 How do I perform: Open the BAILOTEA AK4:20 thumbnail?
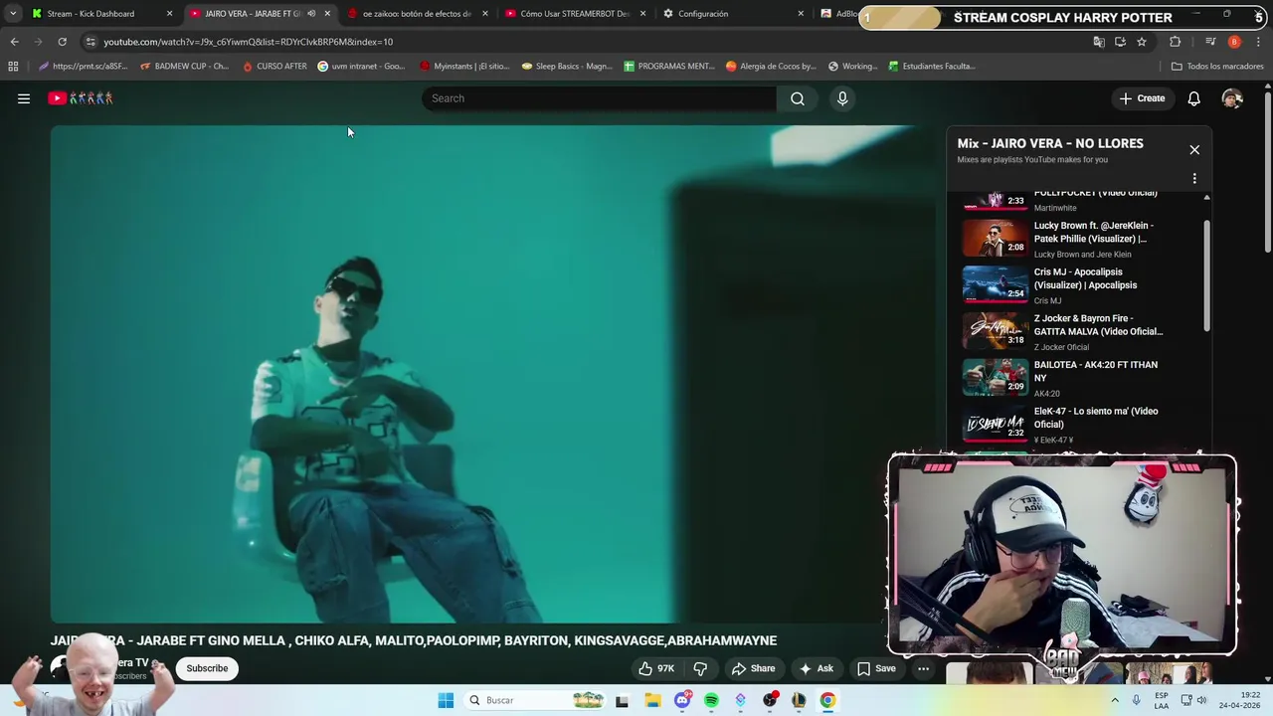coord(996,376)
